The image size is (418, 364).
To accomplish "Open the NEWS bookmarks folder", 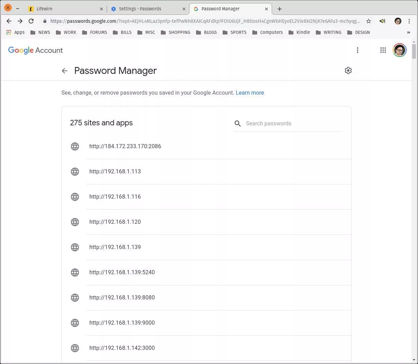I will point(40,32).
